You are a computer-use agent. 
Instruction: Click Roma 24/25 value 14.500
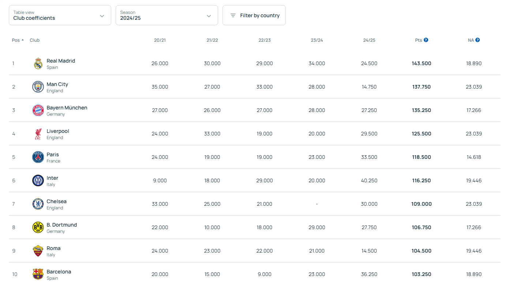(x=369, y=251)
